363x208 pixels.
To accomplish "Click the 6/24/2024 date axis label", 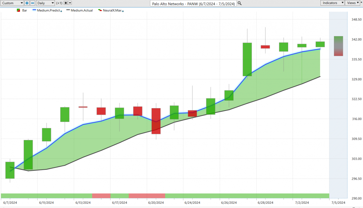I will pos(192,202).
